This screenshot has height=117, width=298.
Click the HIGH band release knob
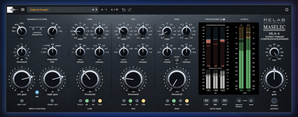187,52
